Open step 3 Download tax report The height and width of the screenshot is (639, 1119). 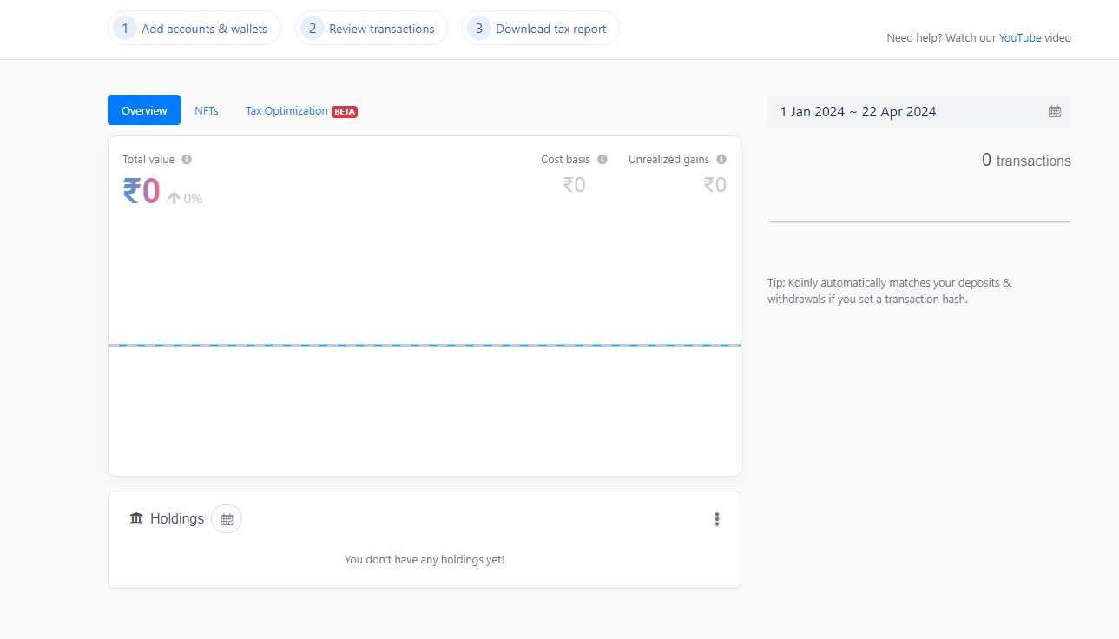(541, 29)
